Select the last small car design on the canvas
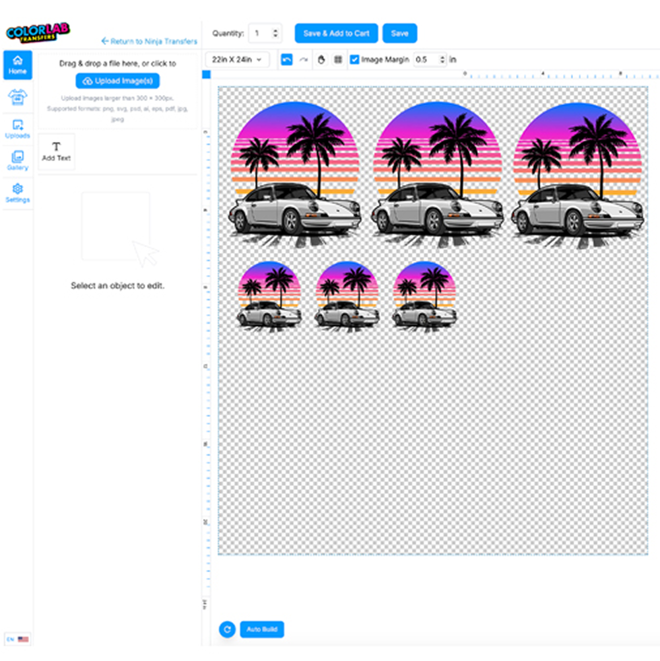The image size is (660, 661). pyautogui.click(x=424, y=296)
